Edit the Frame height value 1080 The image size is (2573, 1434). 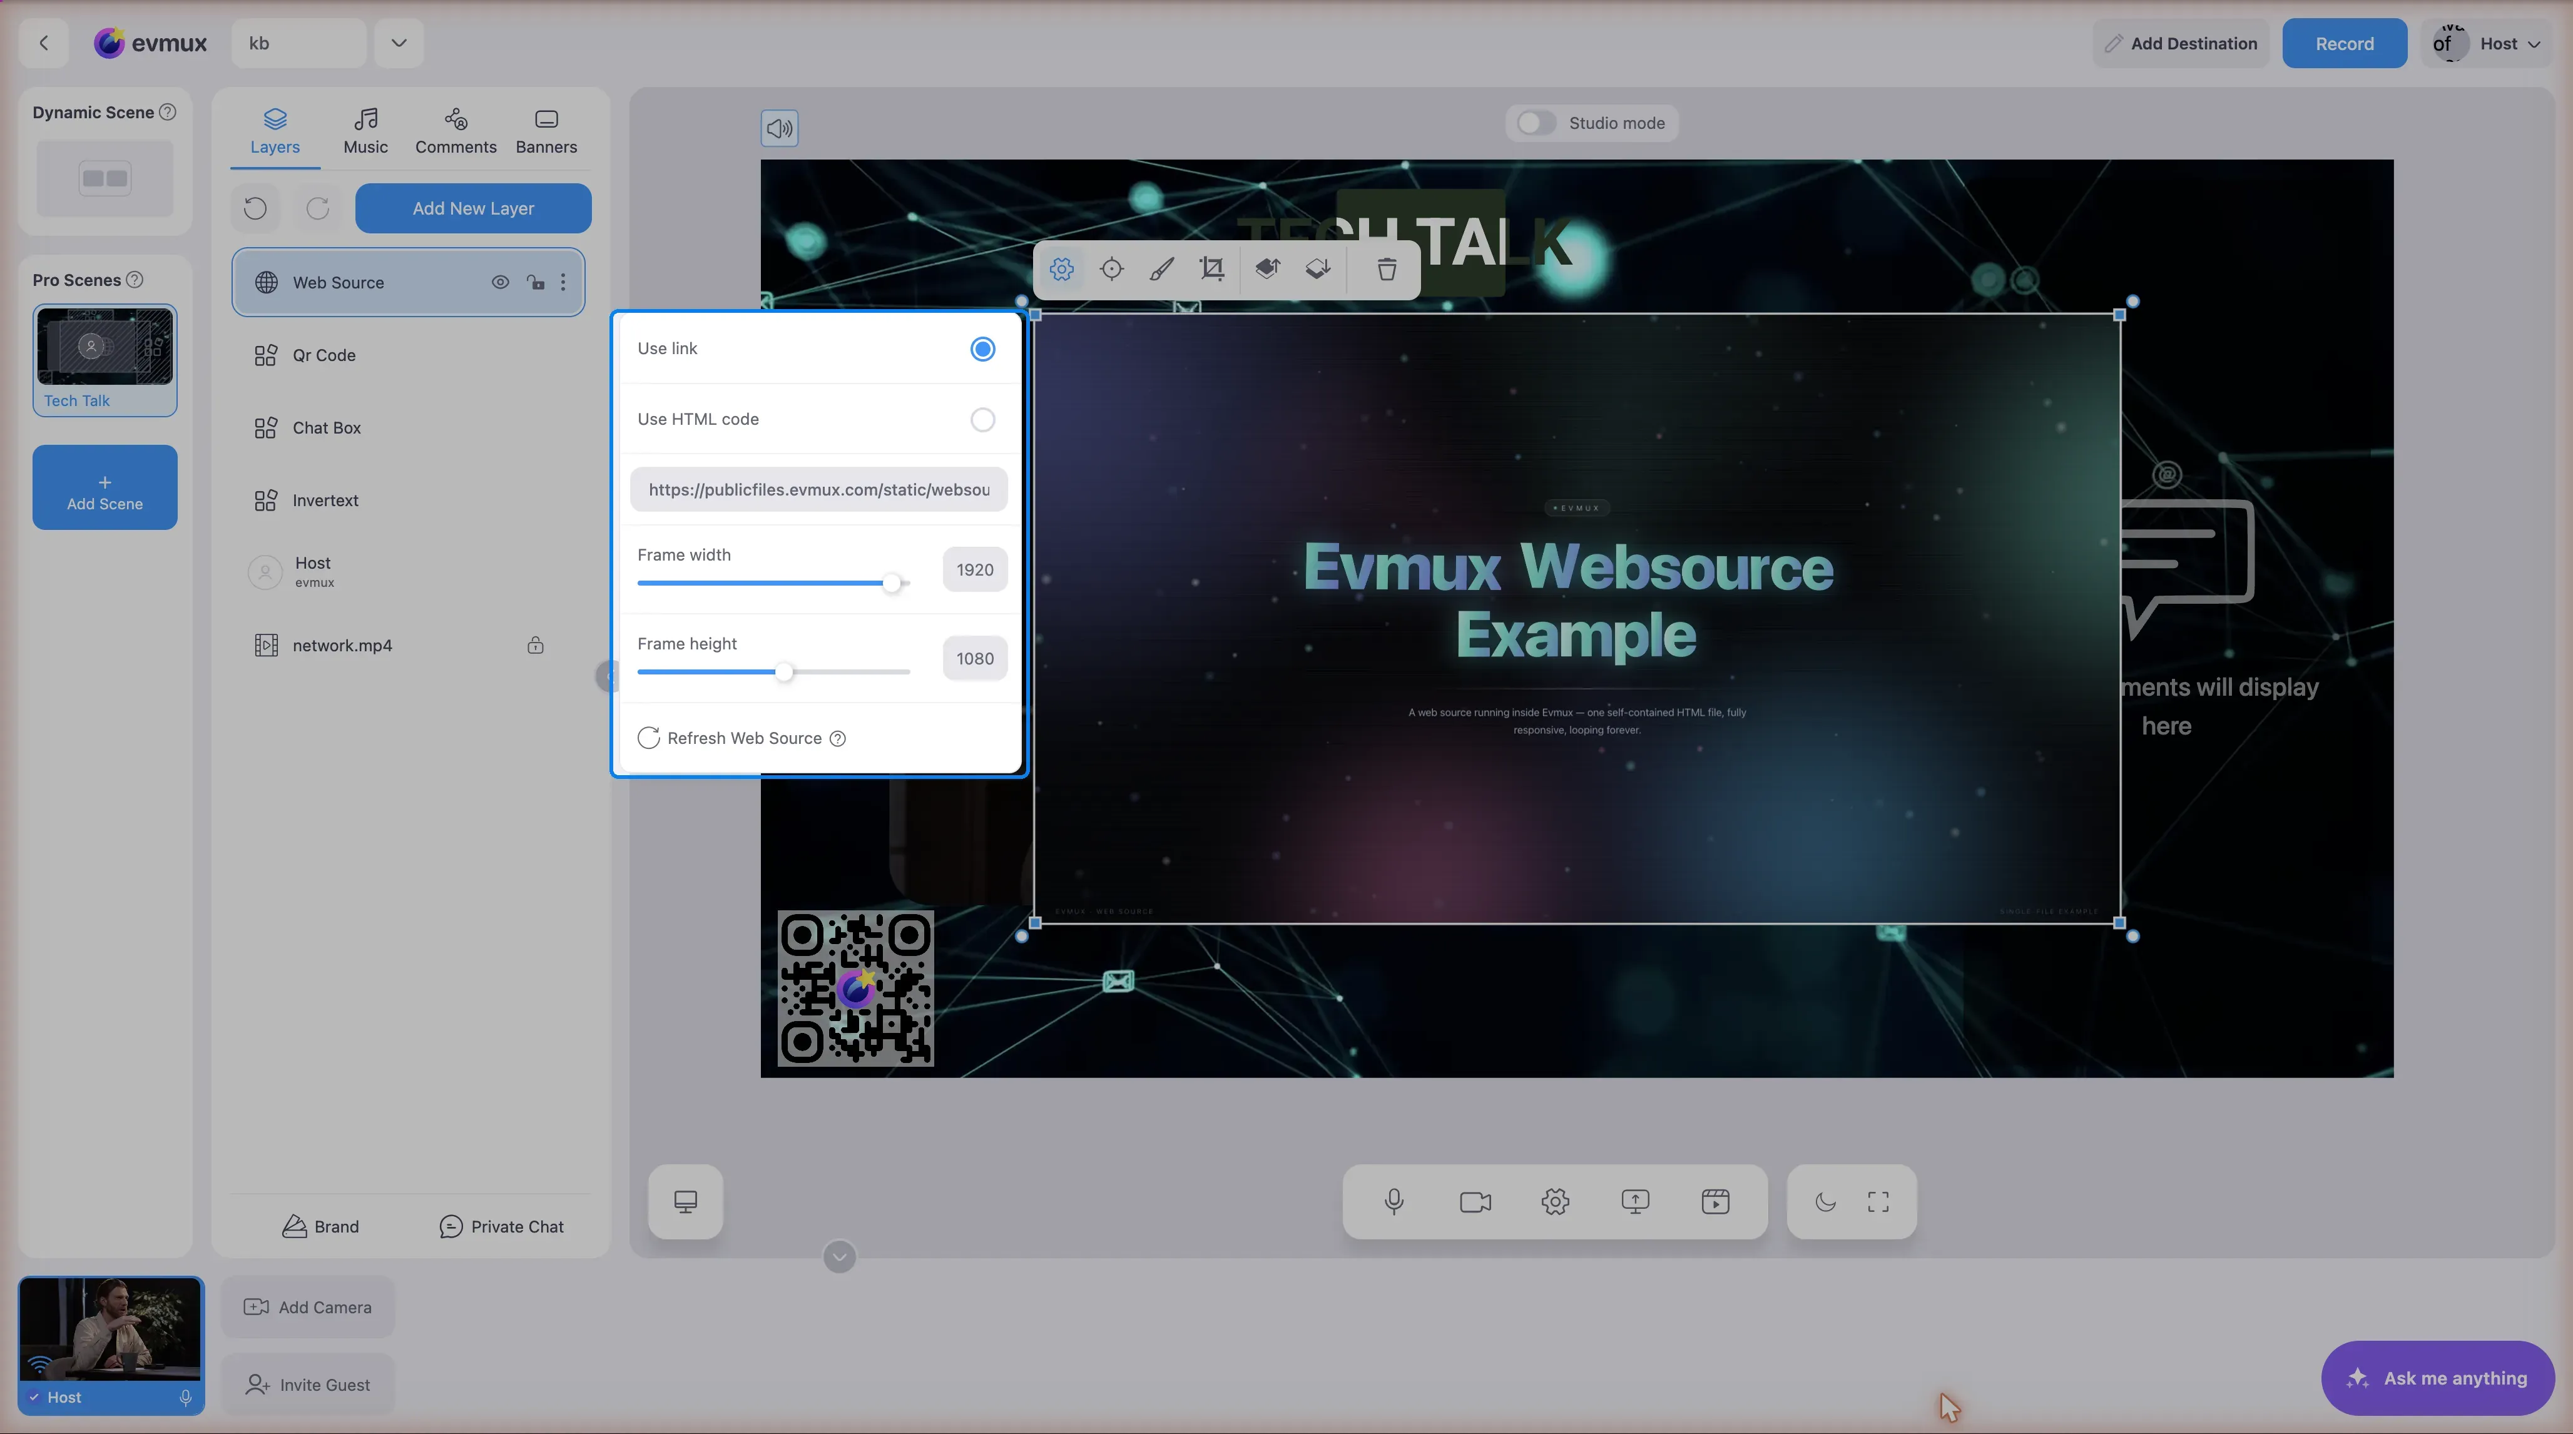pyautogui.click(x=975, y=658)
